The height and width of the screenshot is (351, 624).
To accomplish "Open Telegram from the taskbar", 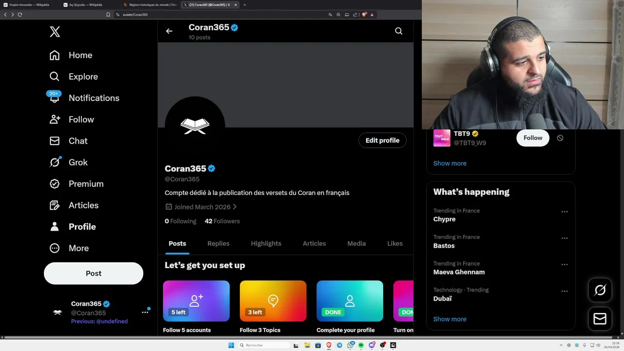I will pyautogui.click(x=339, y=345).
